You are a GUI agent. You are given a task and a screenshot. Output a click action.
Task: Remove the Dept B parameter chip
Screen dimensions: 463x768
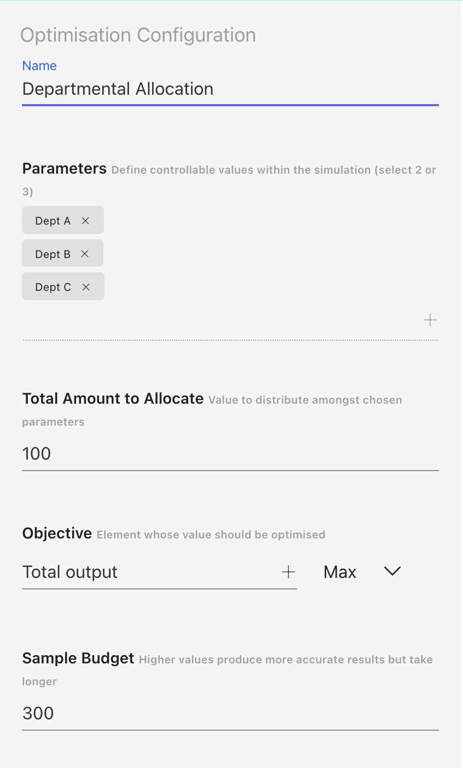point(85,254)
